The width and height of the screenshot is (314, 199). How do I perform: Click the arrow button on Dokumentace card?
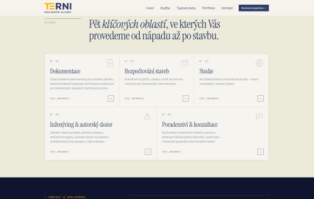111,98
